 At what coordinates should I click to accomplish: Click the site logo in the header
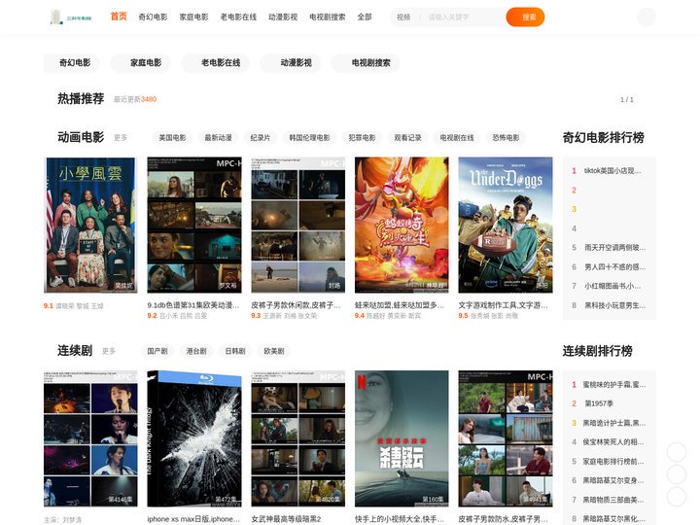[x=71, y=17]
